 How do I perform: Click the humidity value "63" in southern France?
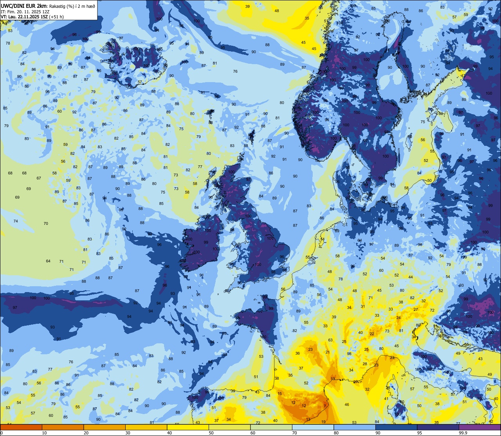(330, 340)
